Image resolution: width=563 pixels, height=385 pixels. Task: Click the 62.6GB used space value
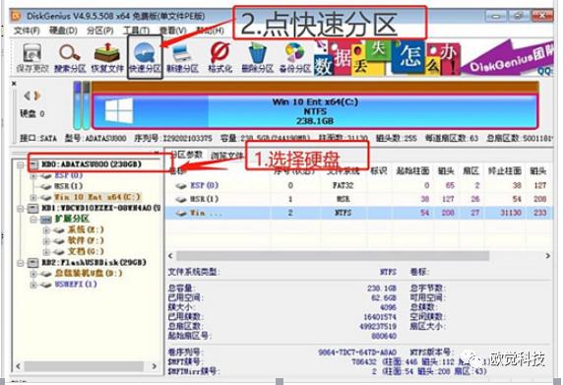point(384,297)
